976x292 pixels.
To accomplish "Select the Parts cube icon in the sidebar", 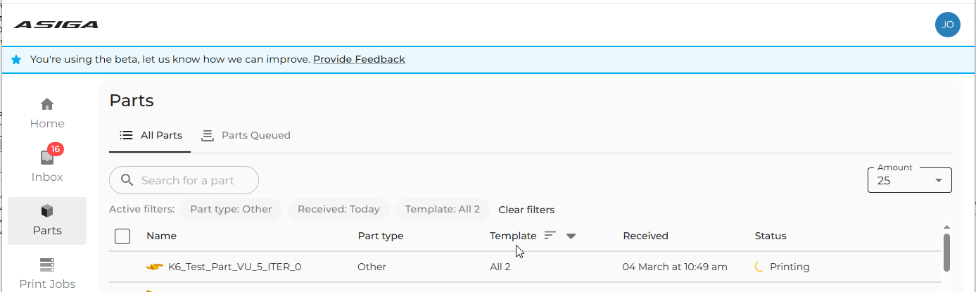I will click(47, 210).
